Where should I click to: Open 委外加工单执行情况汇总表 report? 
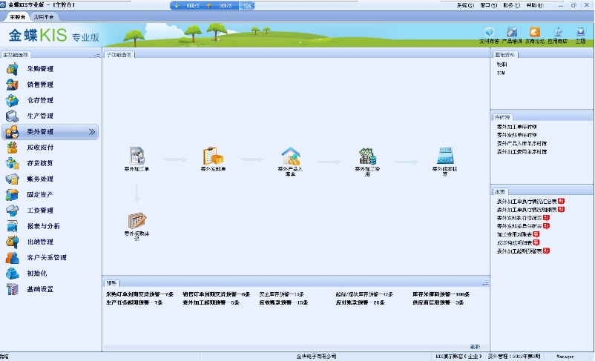527,202
